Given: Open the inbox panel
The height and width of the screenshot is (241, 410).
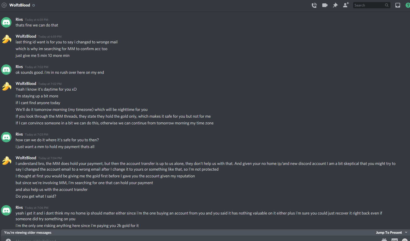Looking at the screenshot, I should 398,5.
